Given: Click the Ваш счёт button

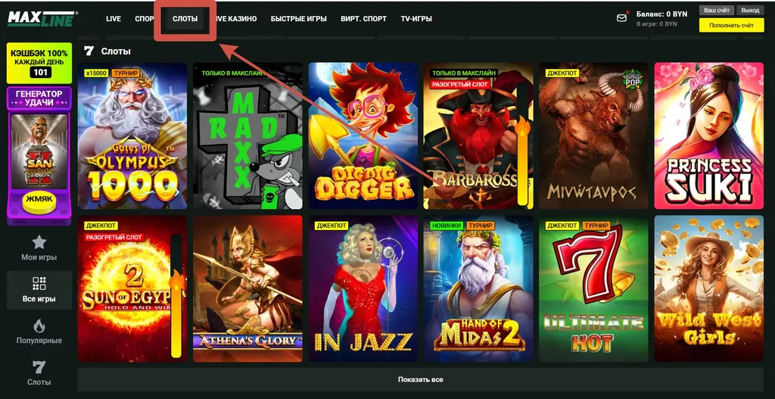Looking at the screenshot, I should [717, 11].
